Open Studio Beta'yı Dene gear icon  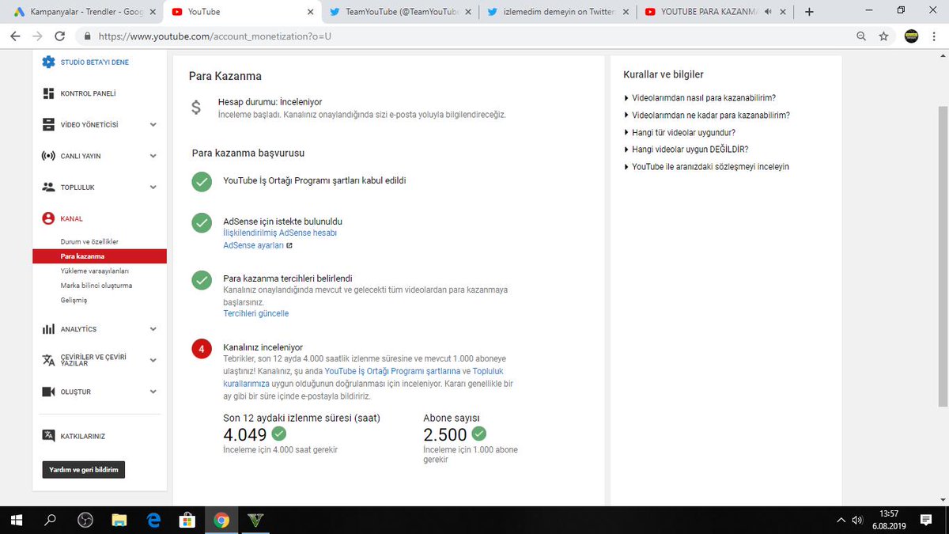pyautogui.click(x=48, y=62)
